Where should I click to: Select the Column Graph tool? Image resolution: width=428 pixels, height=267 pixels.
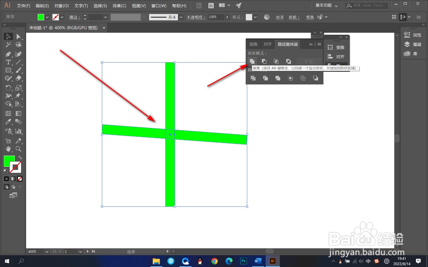[x=18, y=131]
